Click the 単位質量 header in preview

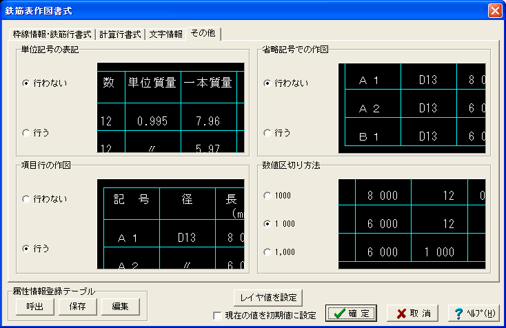coord(152,83)
